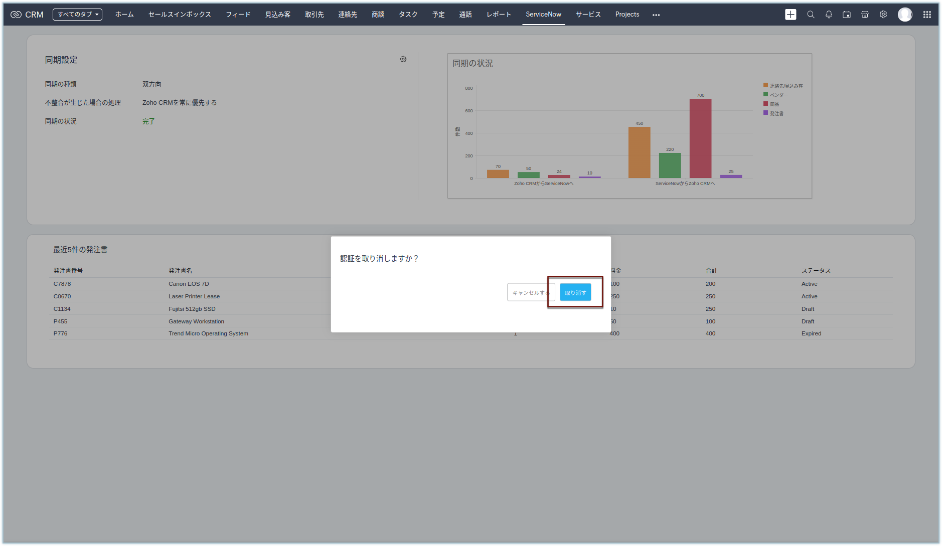Click the 発注書名 column header
This screenshot has width=942, height=546.
point(180,271)
